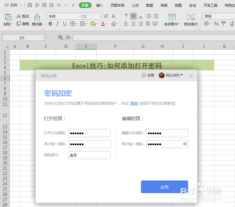Toggle Bold formatting
The height and width of the screenshot is (207, 235).
tap(51, 24)
